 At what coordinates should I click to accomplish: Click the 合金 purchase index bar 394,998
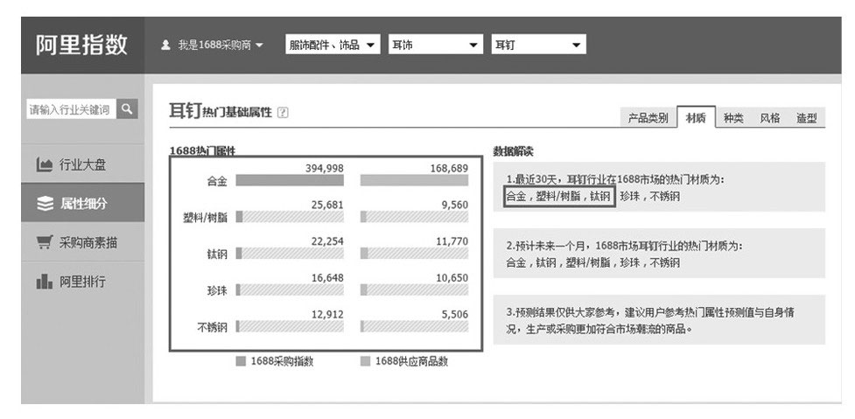pyautogui.click(x=290, y=180)
